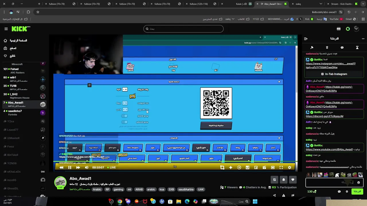Click the saudiAarbia tag
Screen dimensions: 367x206
pos(186,189)
